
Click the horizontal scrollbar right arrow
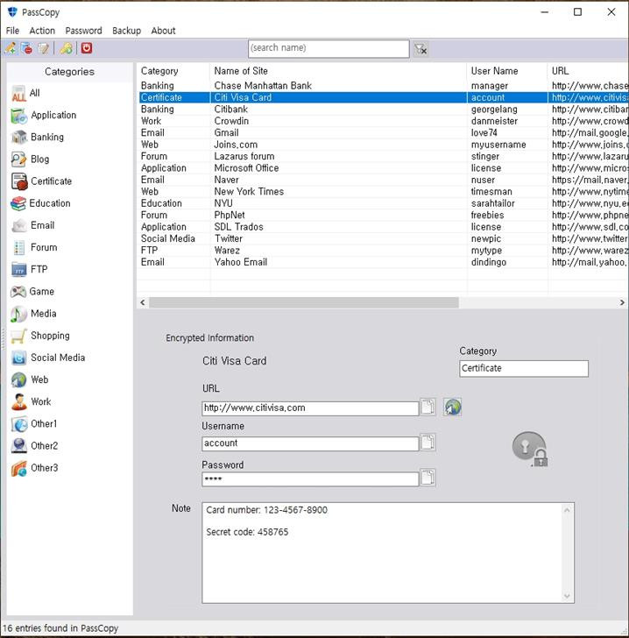click(x=622, y=302)
